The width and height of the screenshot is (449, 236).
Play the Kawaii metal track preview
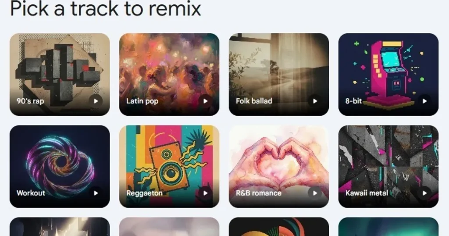pyautogui.click(x=424, y=193)
